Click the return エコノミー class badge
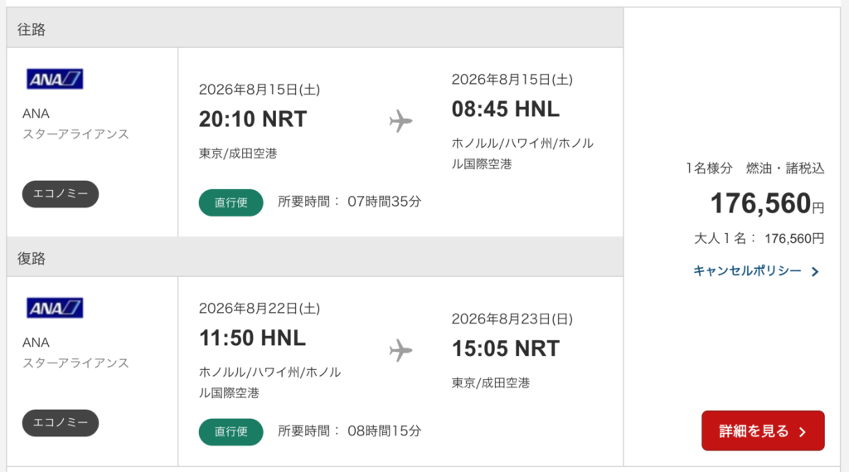Screen dimensions: 849x472 [61, 423]
